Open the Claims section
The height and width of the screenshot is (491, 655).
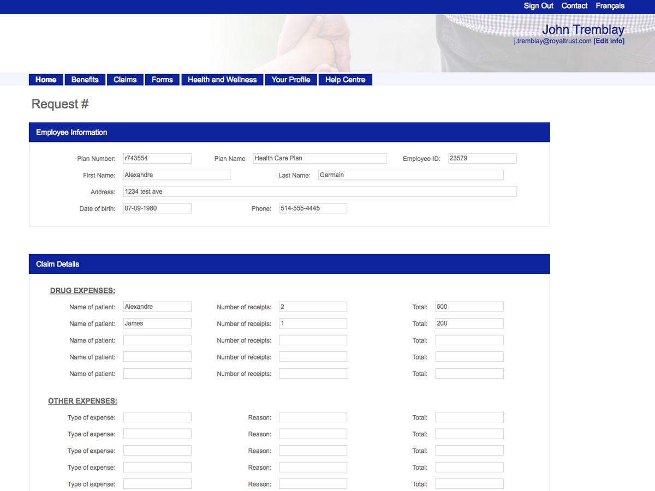(x=125, y=79)
